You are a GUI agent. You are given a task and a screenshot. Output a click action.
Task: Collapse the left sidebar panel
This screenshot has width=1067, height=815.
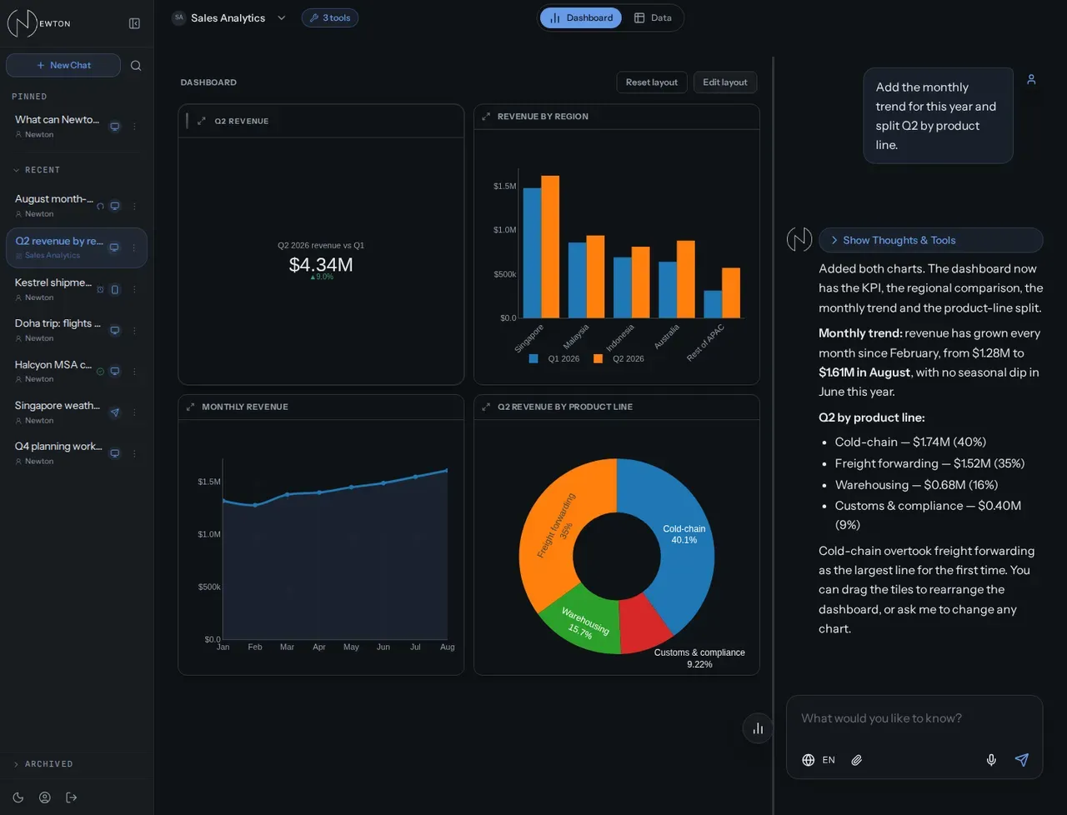click(134, 23)
